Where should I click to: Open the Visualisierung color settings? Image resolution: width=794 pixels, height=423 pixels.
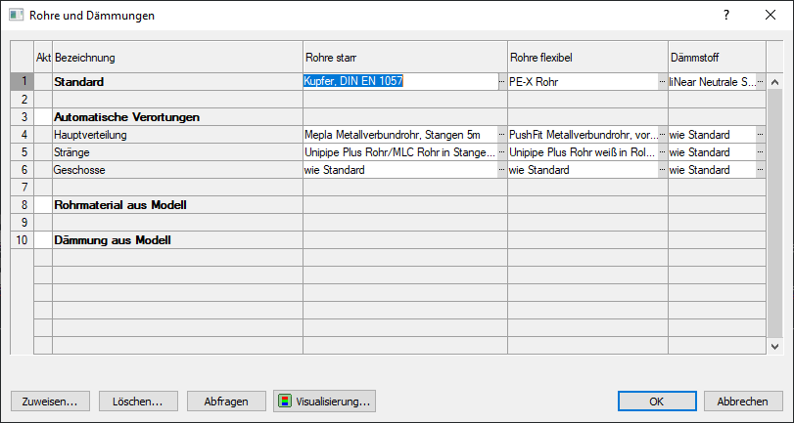coord(323,401)
